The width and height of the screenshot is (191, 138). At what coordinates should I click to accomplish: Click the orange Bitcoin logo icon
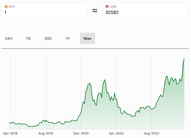pos(6,7)
